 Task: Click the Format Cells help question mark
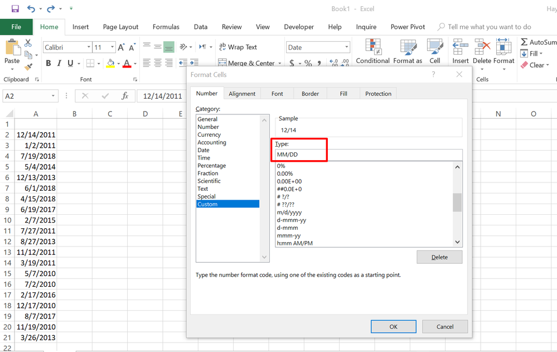(433, 74)
